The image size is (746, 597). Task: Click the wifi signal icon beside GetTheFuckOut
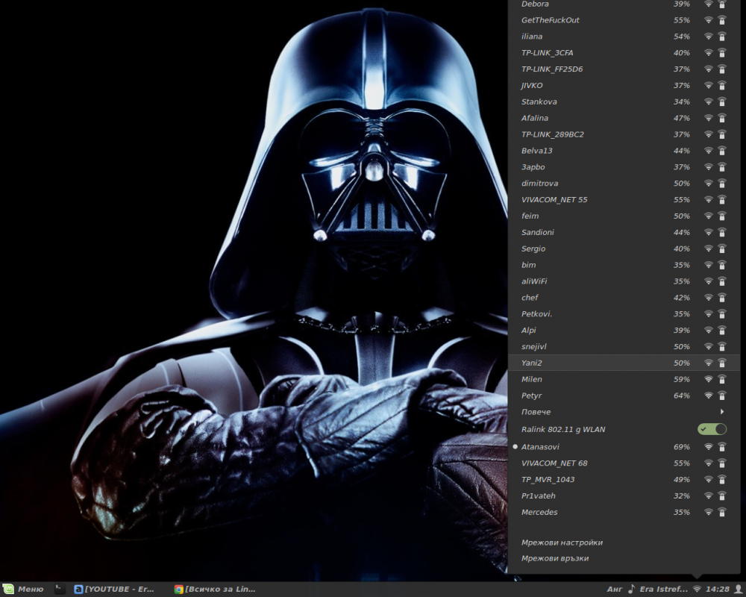tap(709, 20)
